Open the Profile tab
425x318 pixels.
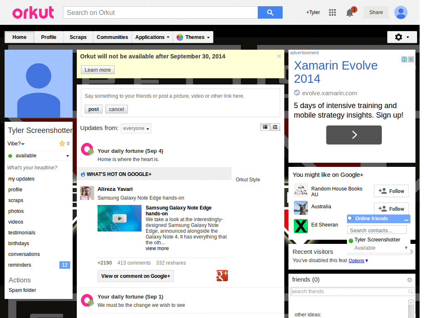click(x=49, y=37)
